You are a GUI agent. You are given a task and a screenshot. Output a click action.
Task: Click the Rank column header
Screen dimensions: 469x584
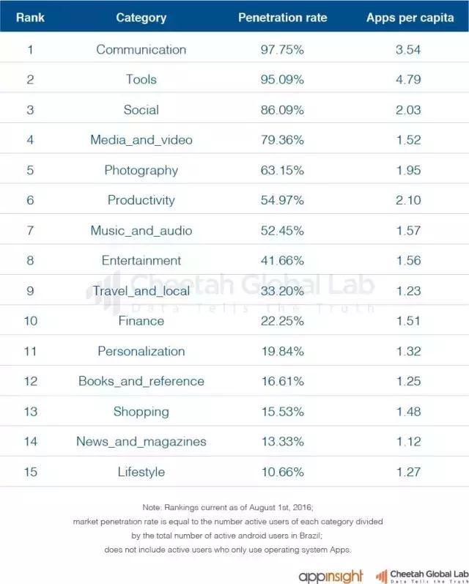(30, 18)
